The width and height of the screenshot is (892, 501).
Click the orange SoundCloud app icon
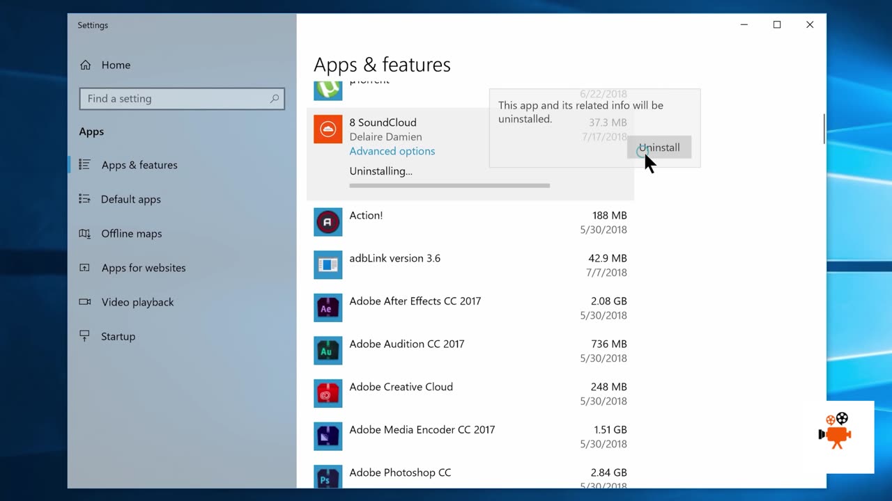click(328, 129)
